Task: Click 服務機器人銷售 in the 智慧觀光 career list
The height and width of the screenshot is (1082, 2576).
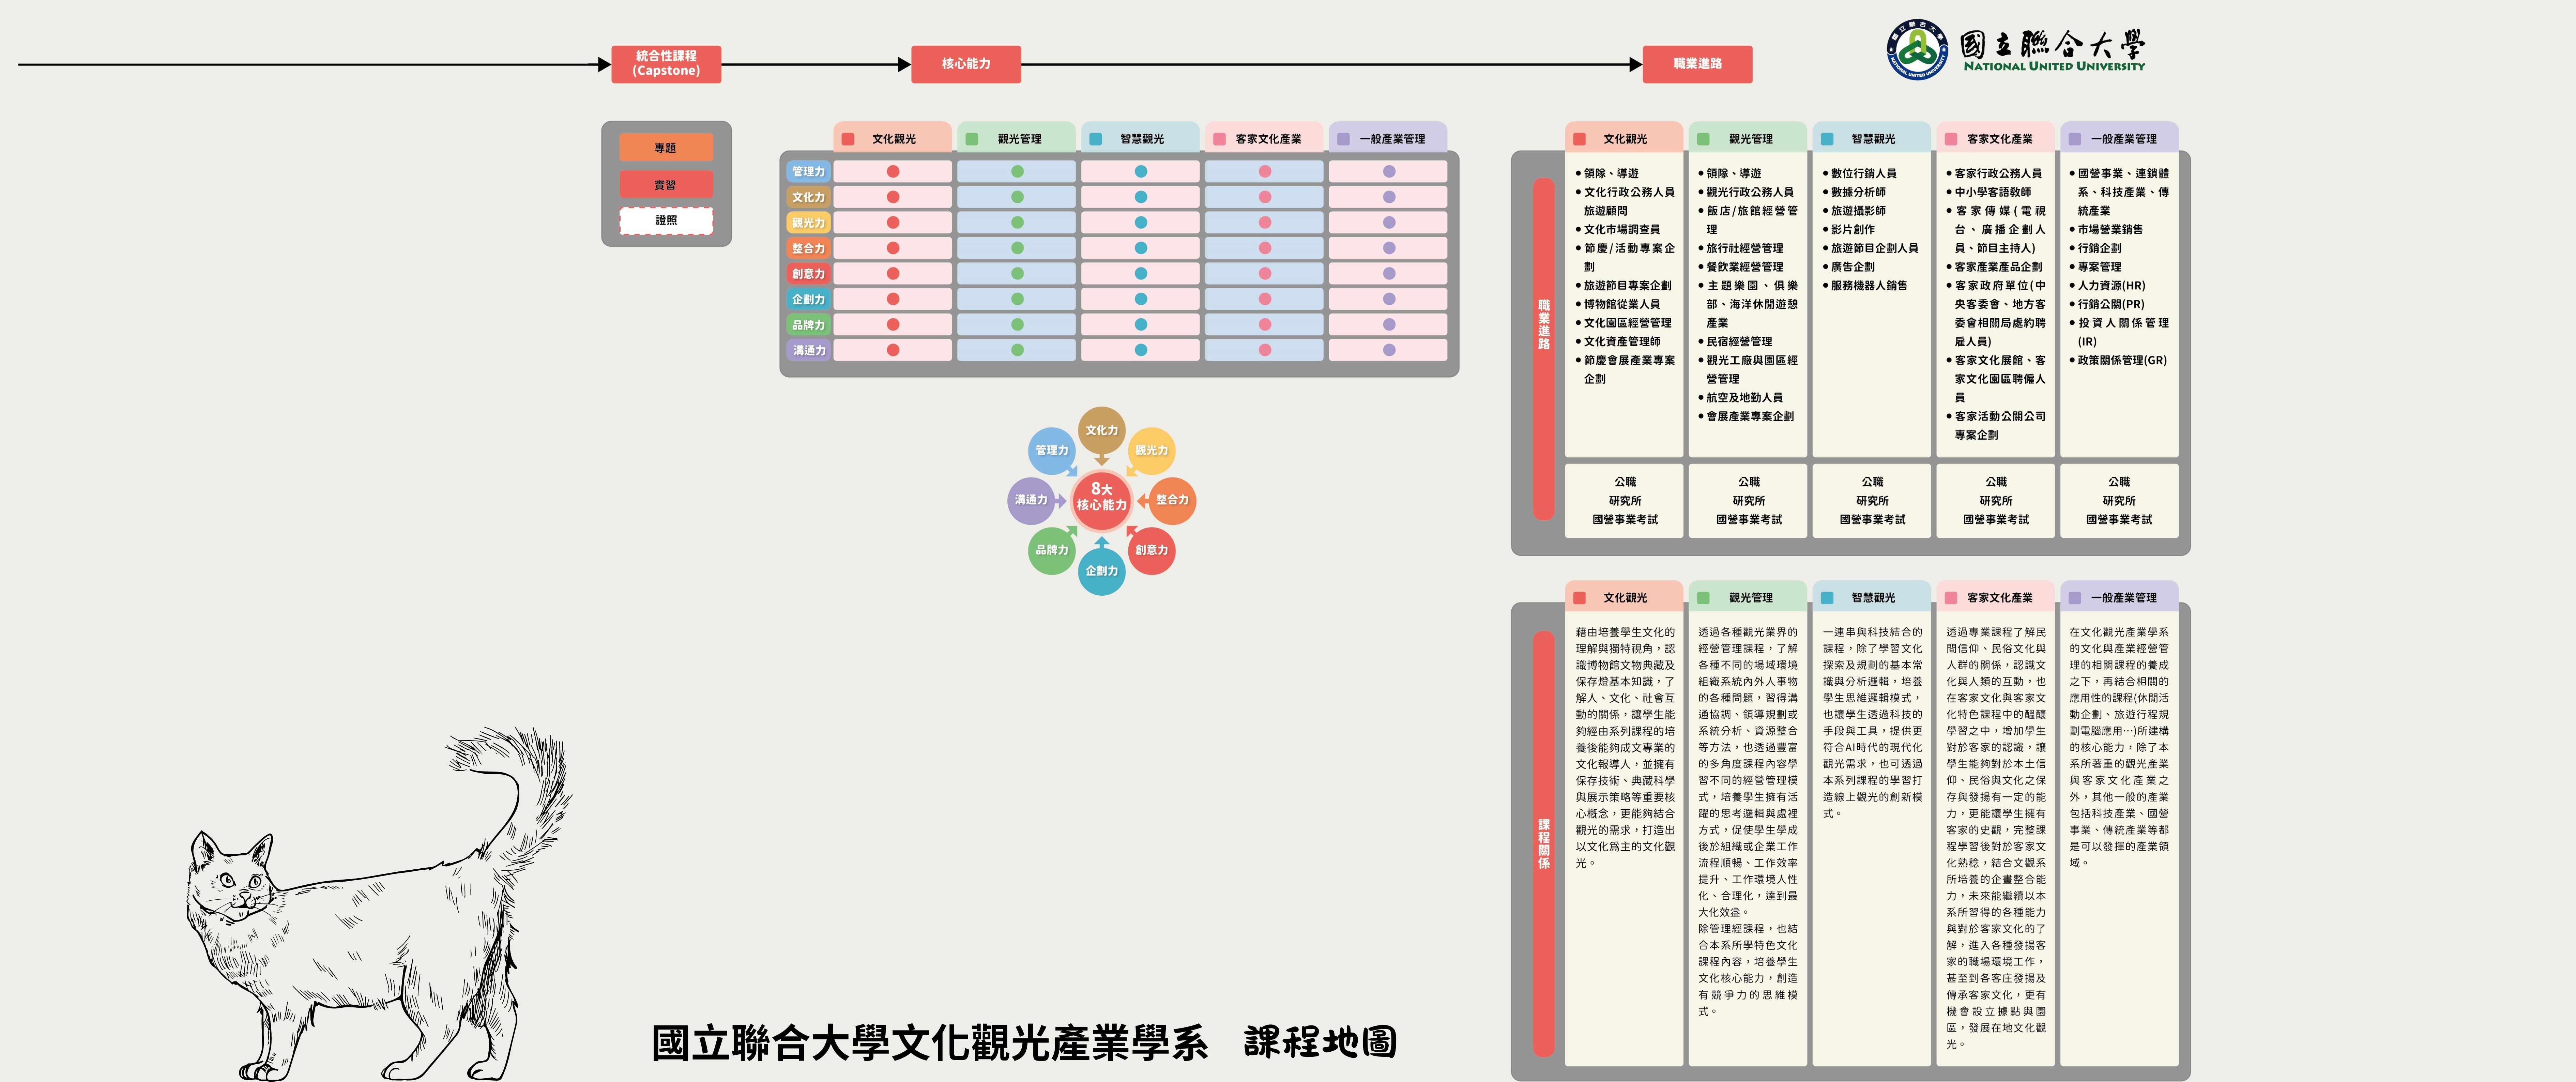Action: click(1869, 285)
